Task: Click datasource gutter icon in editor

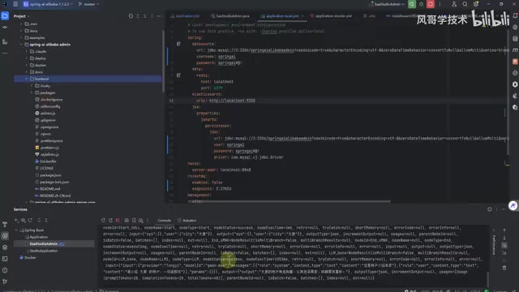Action: pyautogui.click(x=178, y=44)
